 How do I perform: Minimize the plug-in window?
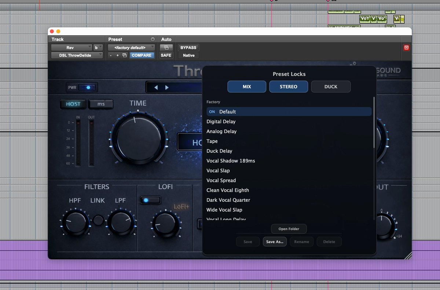58,32
